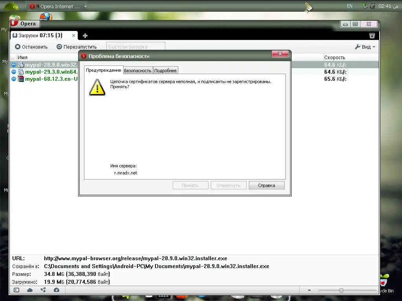The height and width of the screenshot is (301, 402).
Task: Switch to Безопасность tab in dialog
Action: point(138,71)
